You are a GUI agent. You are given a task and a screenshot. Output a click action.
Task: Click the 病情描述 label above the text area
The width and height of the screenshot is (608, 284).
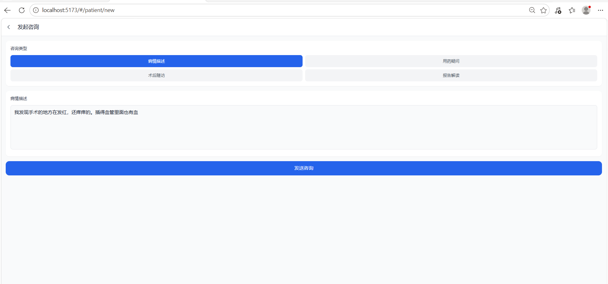19,98
